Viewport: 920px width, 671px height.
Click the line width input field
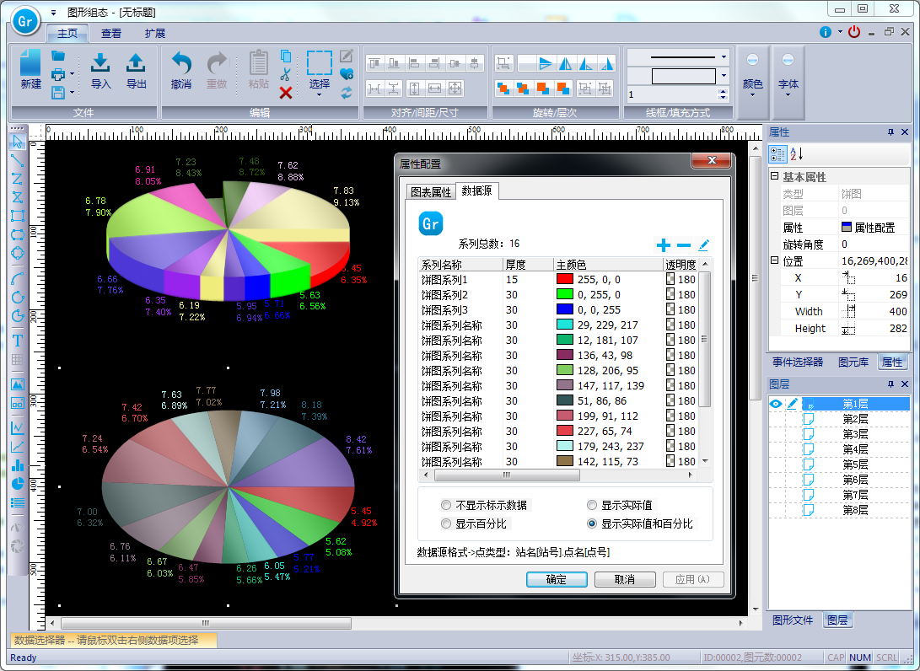pyautogui.click(x=672, y=94)
